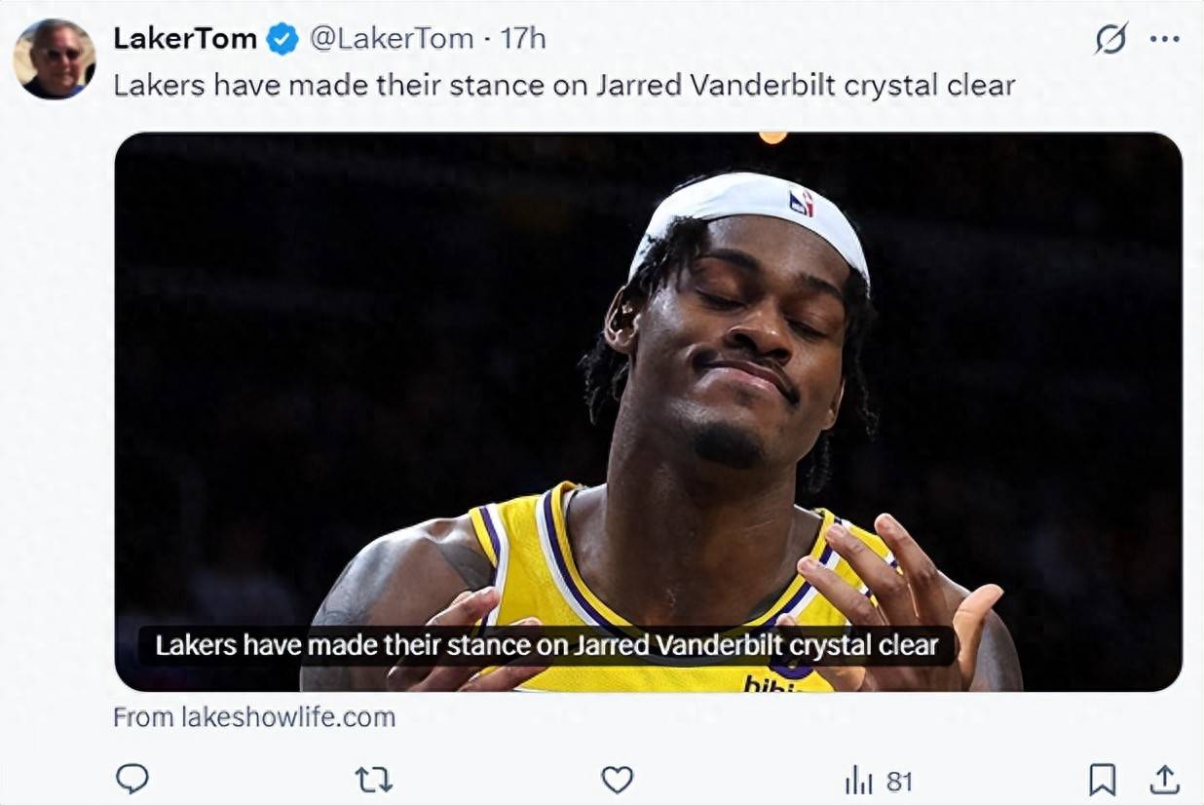Like the tweet with the heart icon
The width and height of the screenshot is (1204, 805).
click(x=617, y=780)
